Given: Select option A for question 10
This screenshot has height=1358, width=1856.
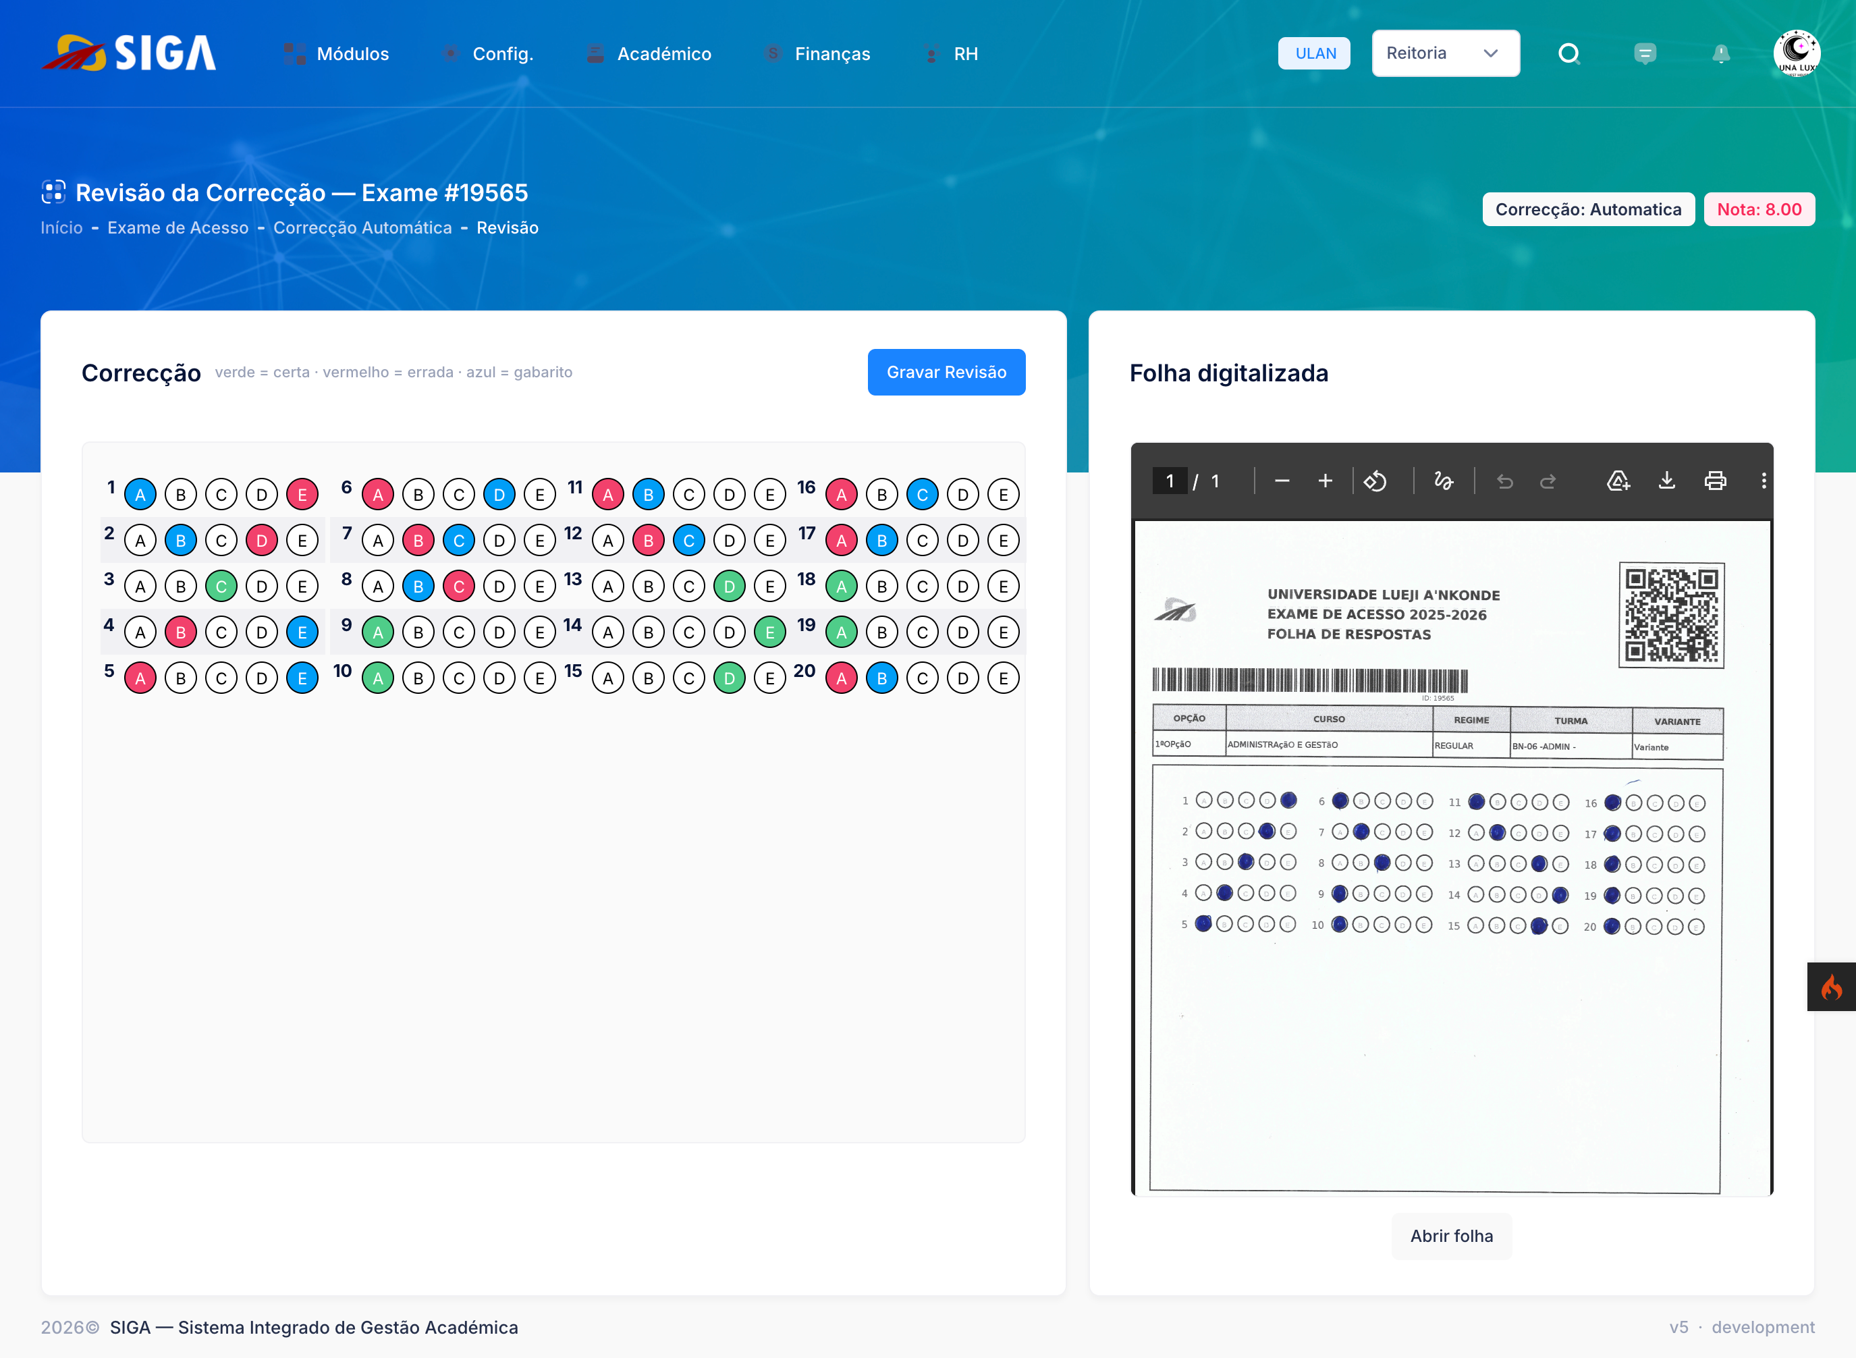Looking at the screenshot, I should (x=378, y=679).
